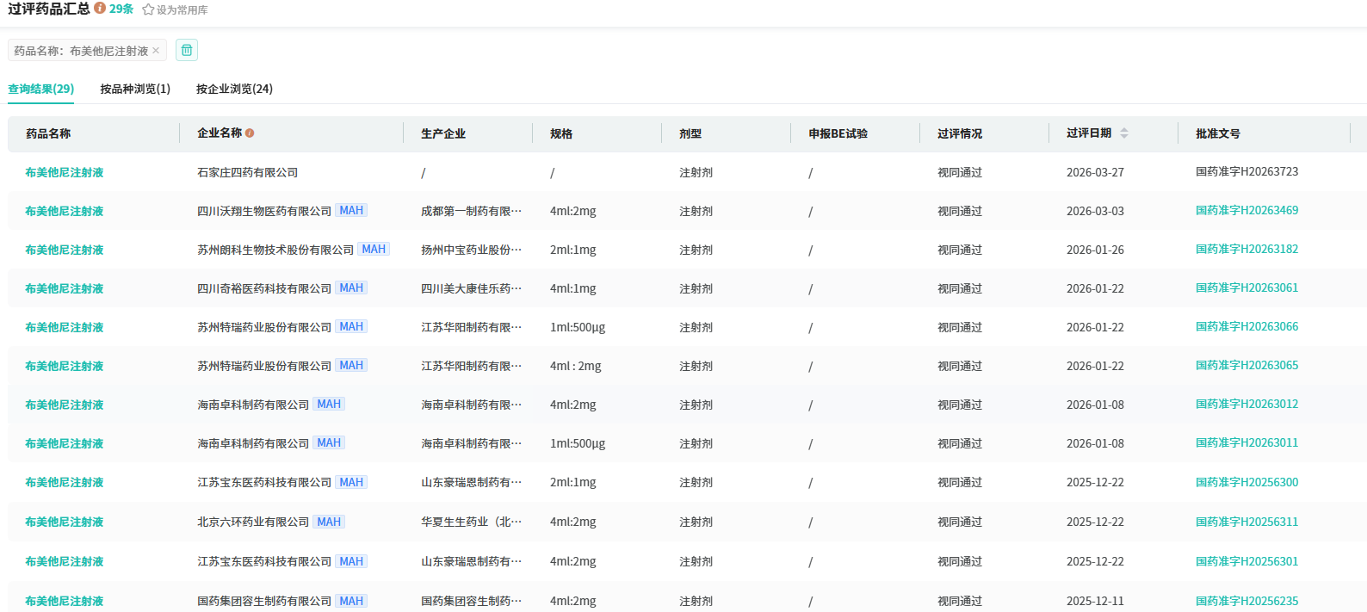
Task: Click approval number 国药准字H20256311
Action: 1246,522
